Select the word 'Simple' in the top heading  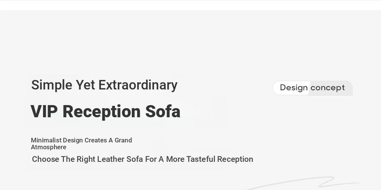coord(52,85)
